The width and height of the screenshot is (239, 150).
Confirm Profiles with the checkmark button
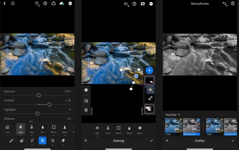coord(233,141)
